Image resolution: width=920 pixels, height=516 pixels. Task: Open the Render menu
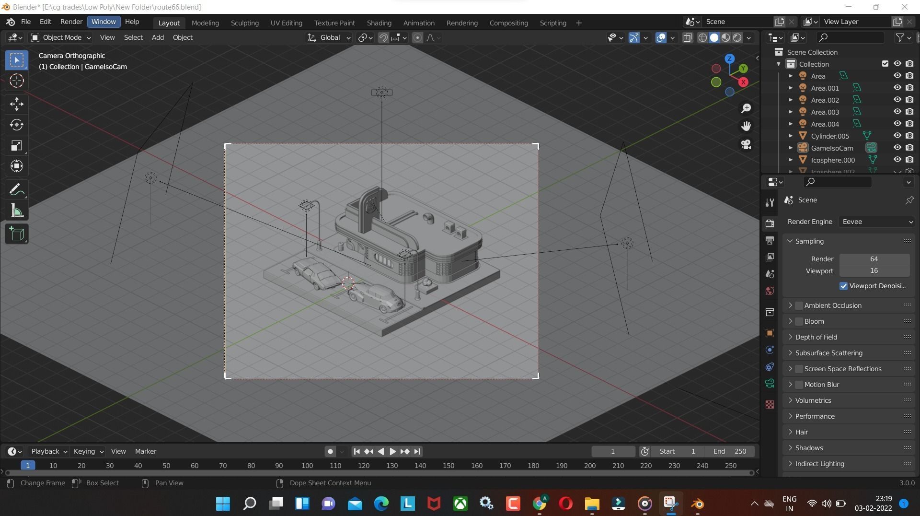[x=71, y=22]
